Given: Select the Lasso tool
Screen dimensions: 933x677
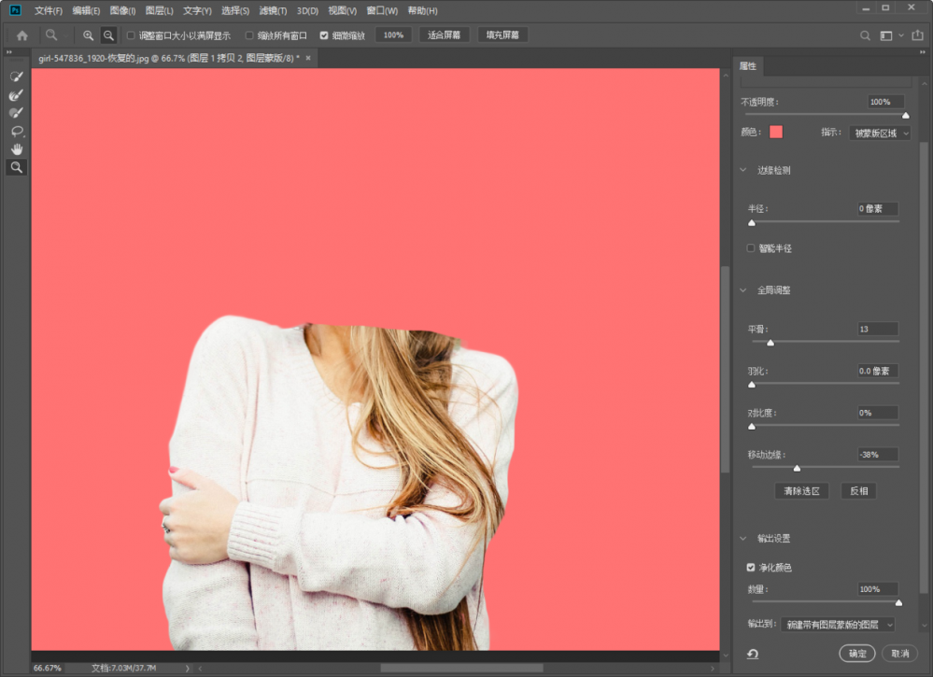Looking at the screenshot, I should 16,131.
